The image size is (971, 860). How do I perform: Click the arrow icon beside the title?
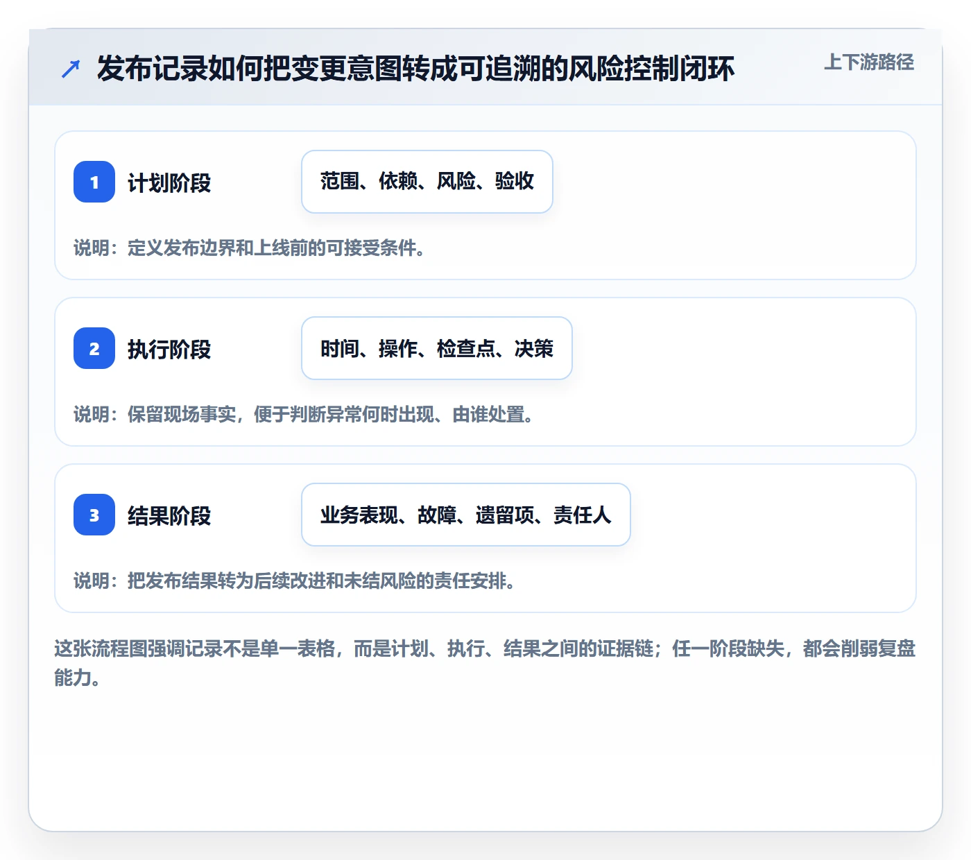[x=71, y=69]
